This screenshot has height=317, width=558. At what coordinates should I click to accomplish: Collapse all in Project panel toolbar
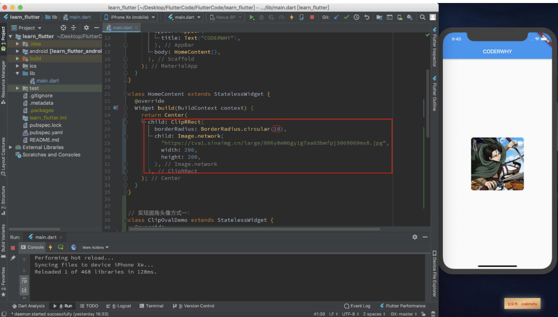[x=73, y=28]
